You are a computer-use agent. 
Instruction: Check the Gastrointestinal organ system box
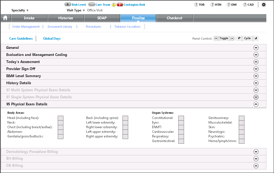tap(181, 141)
